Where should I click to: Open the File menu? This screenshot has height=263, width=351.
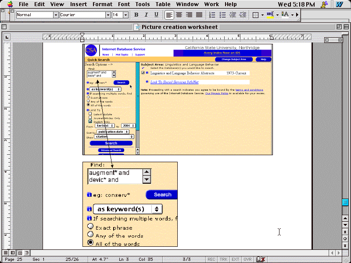tap(24, 4)
